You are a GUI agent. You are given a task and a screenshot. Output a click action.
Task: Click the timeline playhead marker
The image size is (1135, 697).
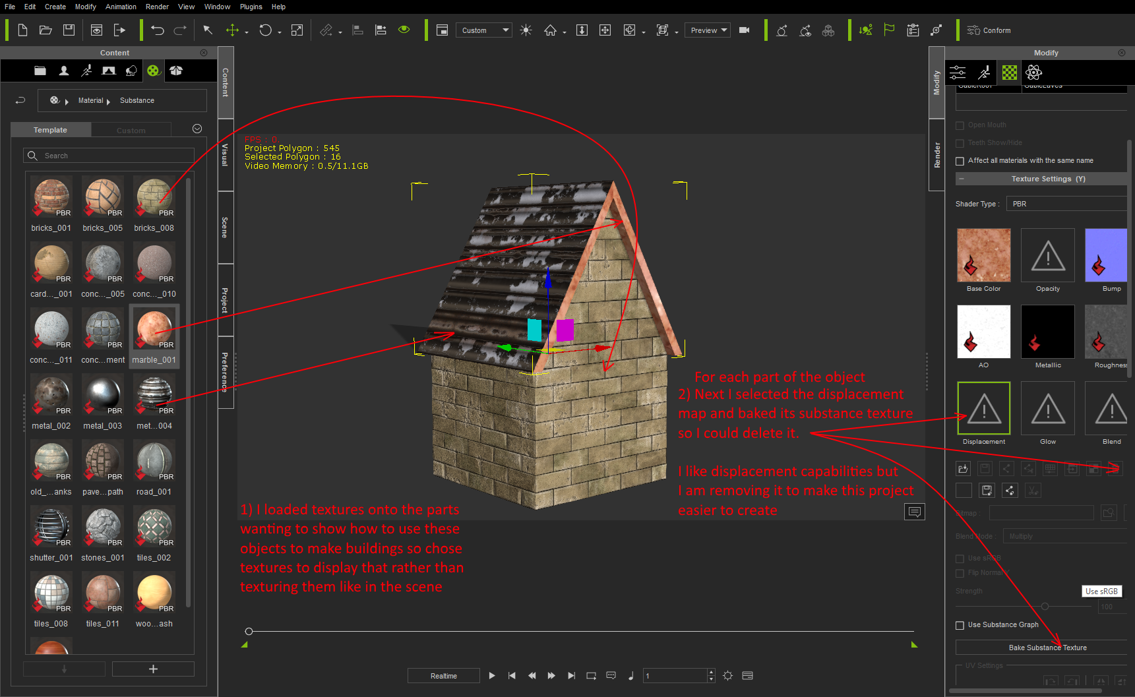tap(249, 631)
